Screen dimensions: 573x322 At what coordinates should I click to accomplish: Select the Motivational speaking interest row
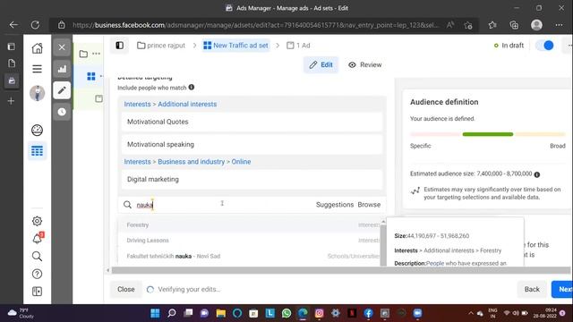(252, 144)
